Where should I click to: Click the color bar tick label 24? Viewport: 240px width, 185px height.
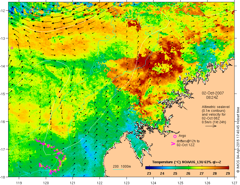point(162,173)
